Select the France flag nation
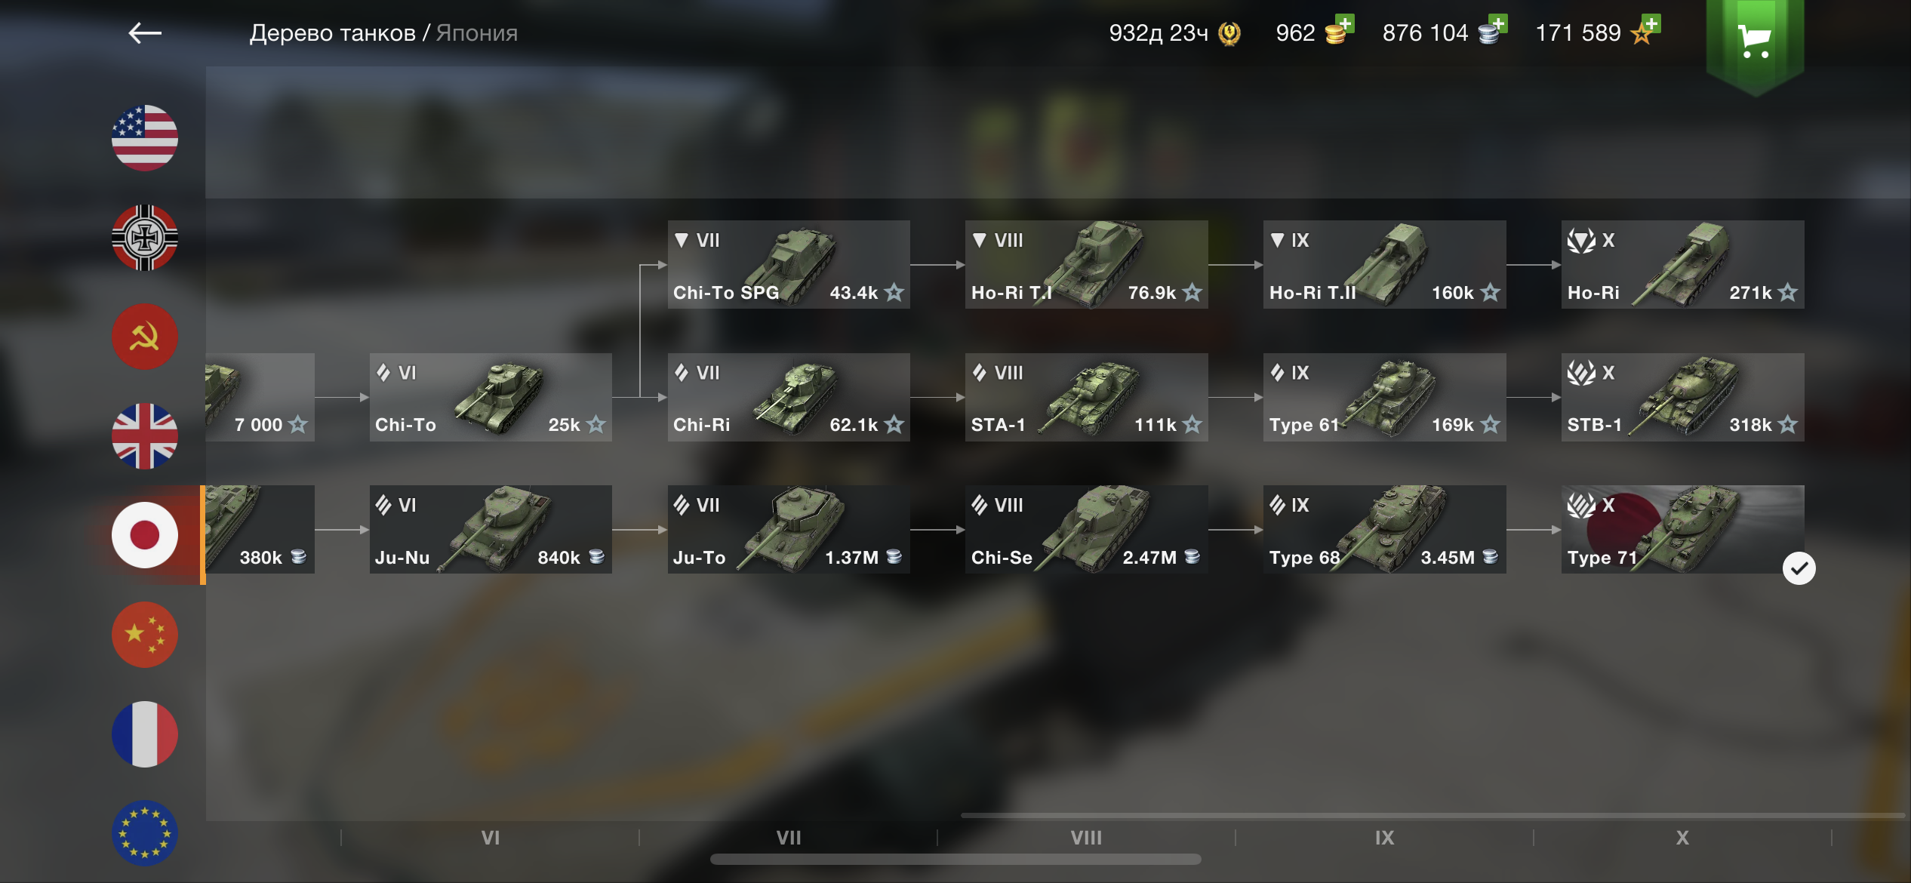The height and width of the screenshot is (883, 1911). 145,734
